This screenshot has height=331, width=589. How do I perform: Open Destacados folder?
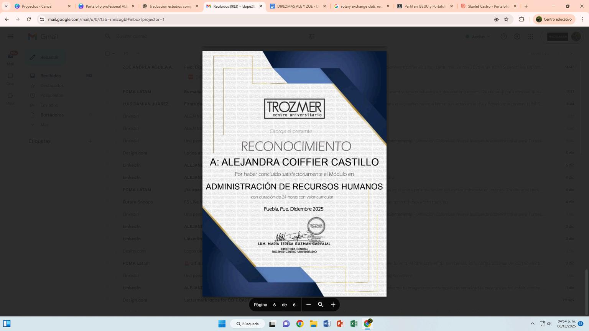point(61,85)
